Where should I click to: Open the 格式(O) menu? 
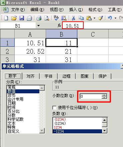pyautogui.click(x=95, y=10)
